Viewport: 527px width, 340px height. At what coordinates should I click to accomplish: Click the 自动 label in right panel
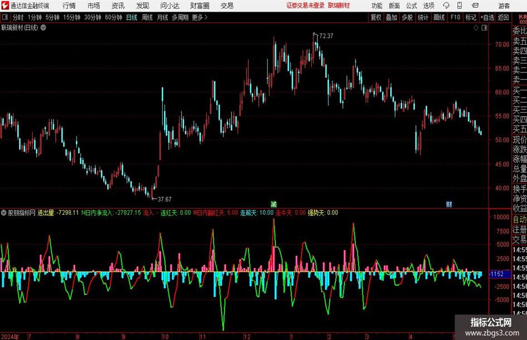[x=520, y=219]
